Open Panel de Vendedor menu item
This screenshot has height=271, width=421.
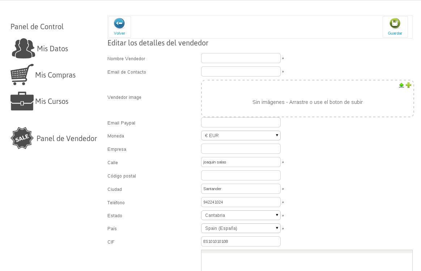[x=67, y=139]
